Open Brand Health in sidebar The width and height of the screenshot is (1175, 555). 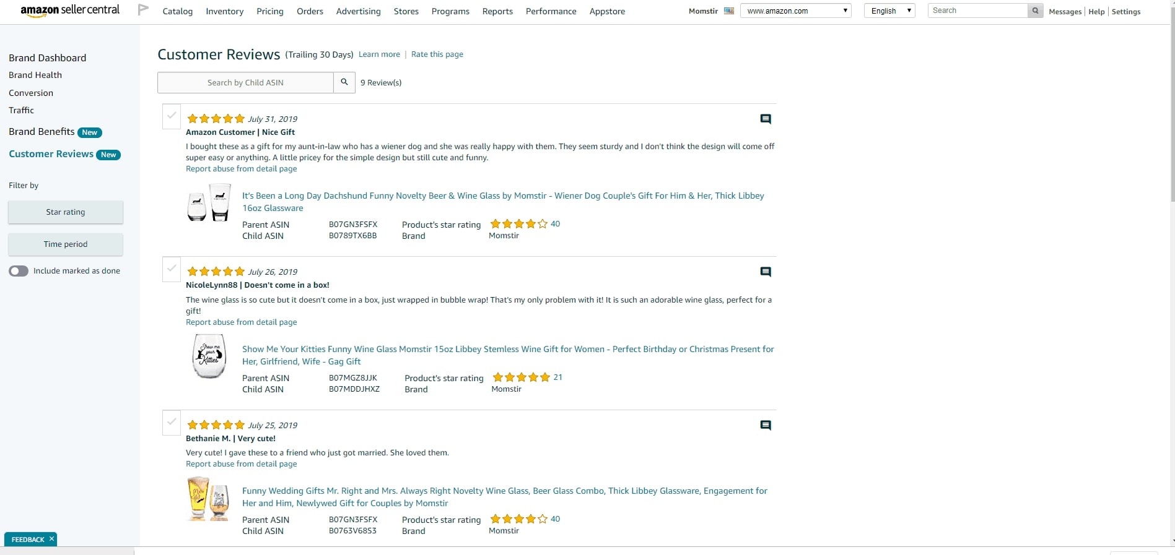point(35,75)
